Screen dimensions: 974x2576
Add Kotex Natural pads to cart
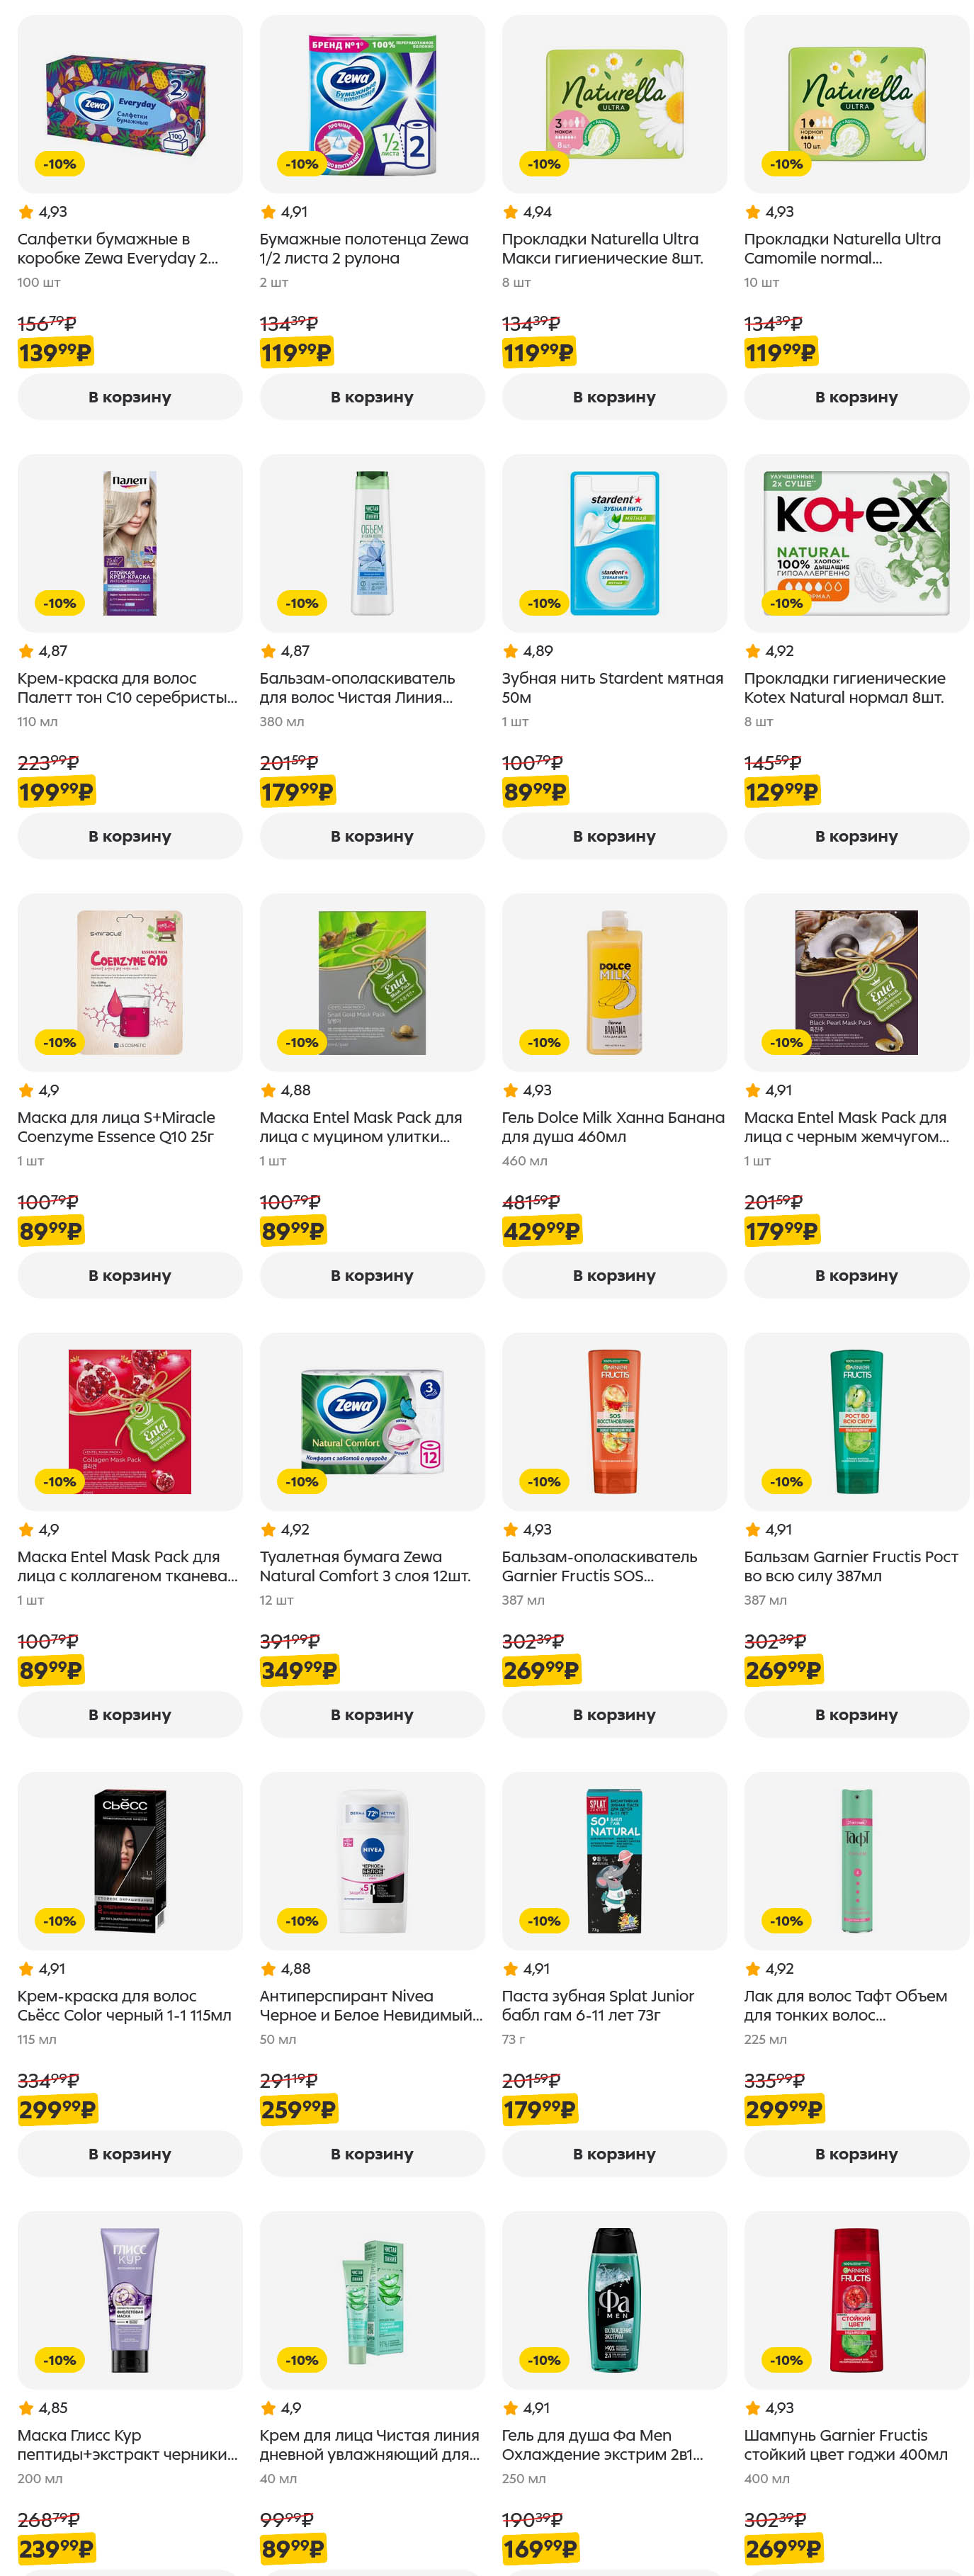855,836
